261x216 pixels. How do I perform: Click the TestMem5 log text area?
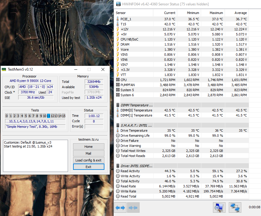[35, 156]
